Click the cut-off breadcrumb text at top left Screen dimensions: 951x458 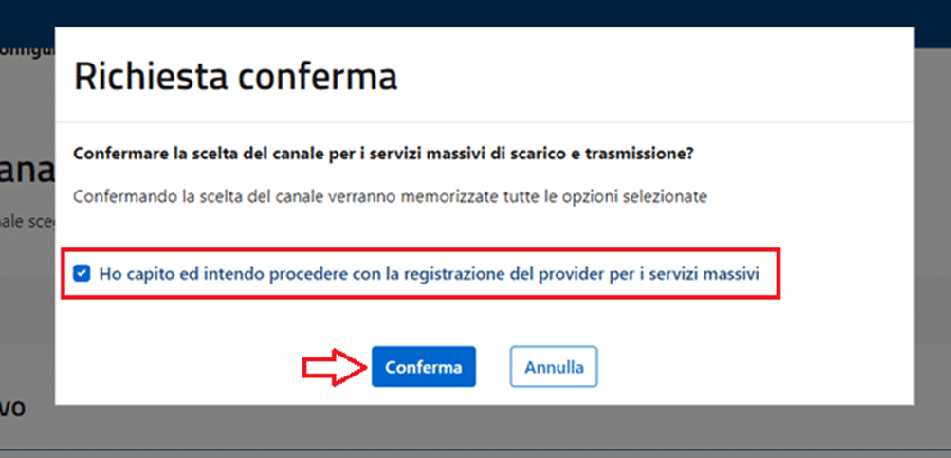point(26,46)
